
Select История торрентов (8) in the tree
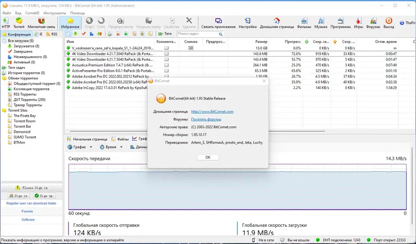(x=27, y=73)
